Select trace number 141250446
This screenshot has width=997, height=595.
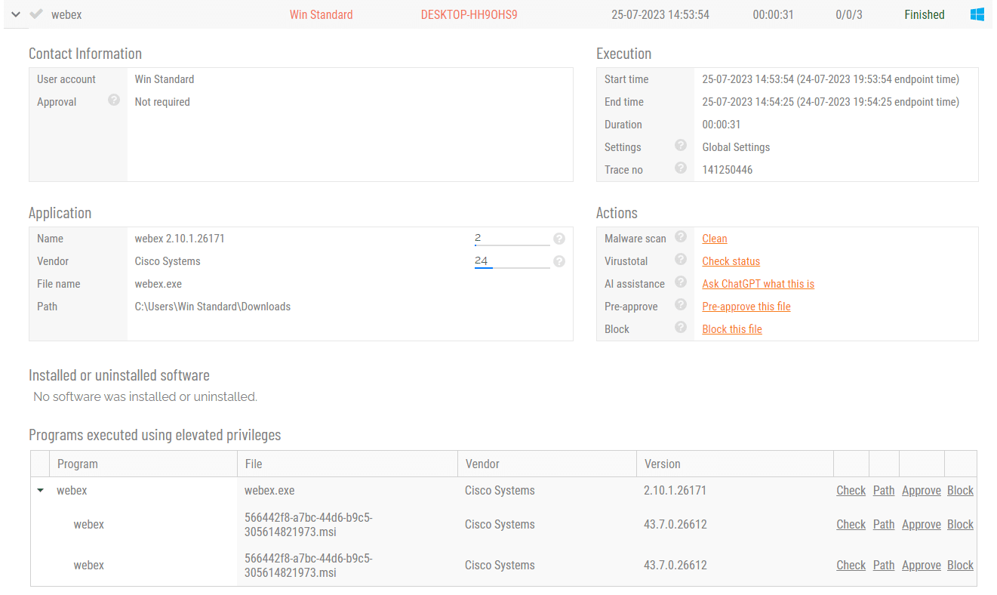pos(728,170)
